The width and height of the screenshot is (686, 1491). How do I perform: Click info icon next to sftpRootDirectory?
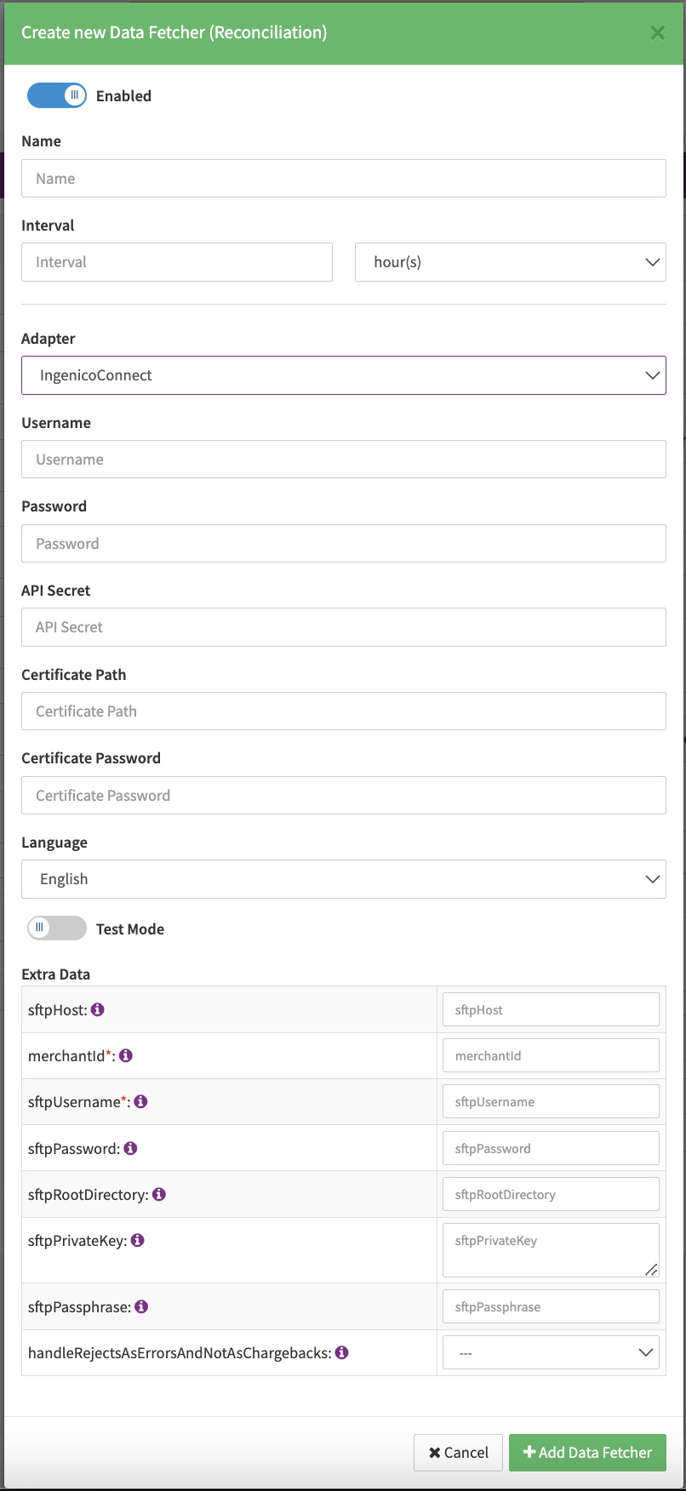pyautogui.click(x=159, y=1194)
